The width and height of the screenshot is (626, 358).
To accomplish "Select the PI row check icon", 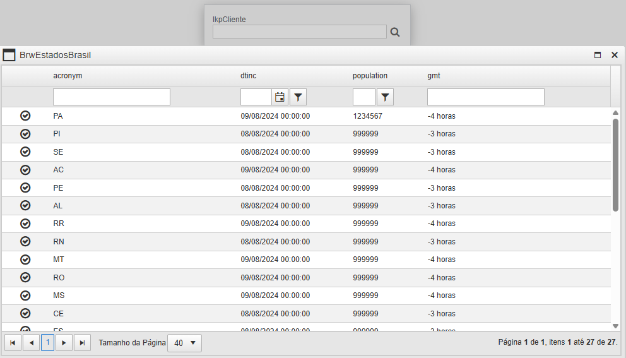I will tap(25, 134).
